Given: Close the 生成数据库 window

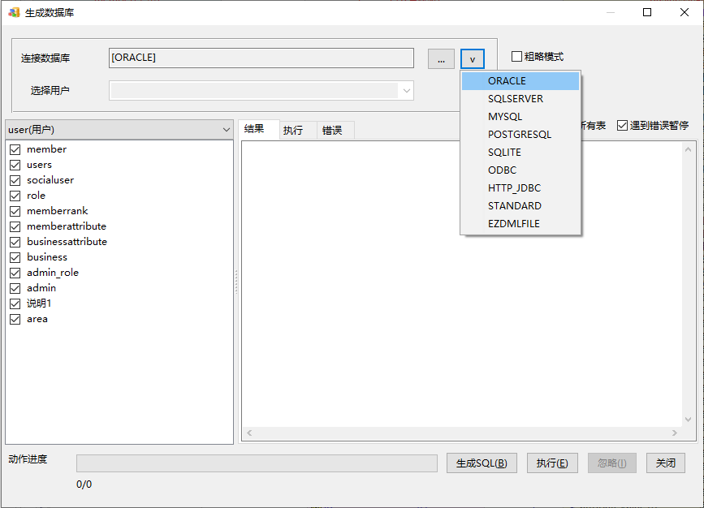Looking at the screenshot, I should point(685,12).
